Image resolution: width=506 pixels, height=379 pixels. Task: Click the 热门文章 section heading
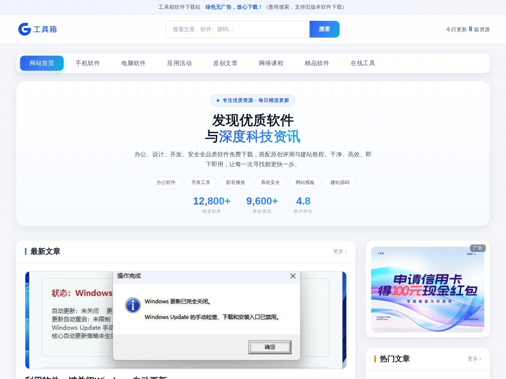[x=395, y=359]
